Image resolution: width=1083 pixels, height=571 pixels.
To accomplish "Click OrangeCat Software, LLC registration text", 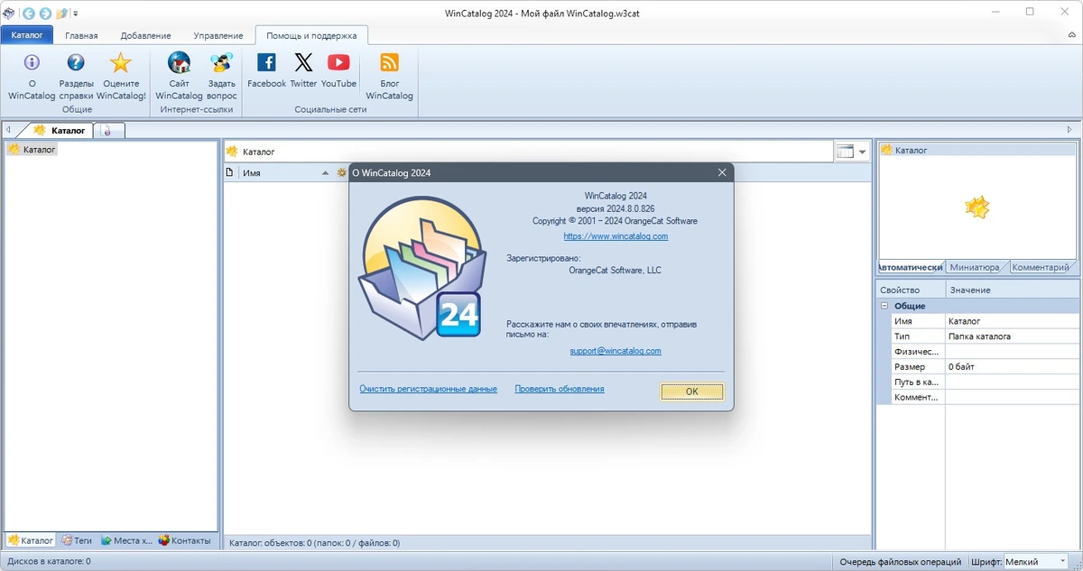I will [x=616, y=270].
